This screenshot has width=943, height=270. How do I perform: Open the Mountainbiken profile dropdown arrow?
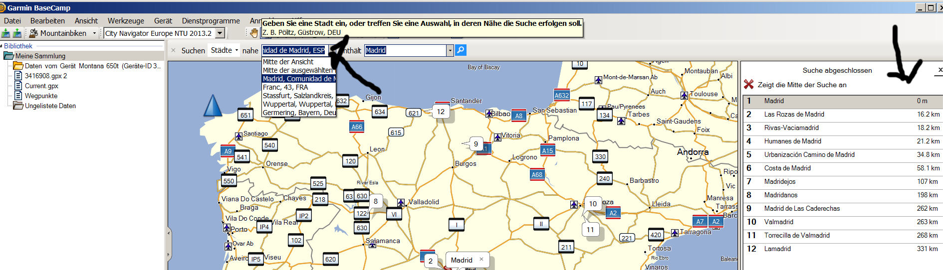94,33
